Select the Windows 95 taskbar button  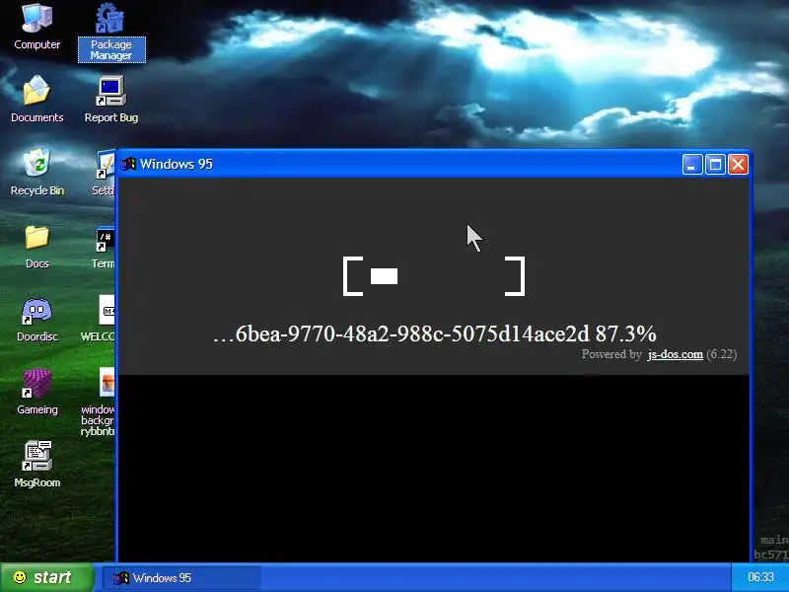tap(181, 578)
